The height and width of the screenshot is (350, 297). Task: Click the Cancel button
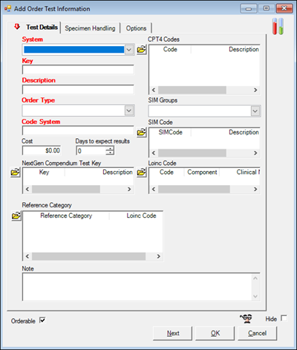257,333
